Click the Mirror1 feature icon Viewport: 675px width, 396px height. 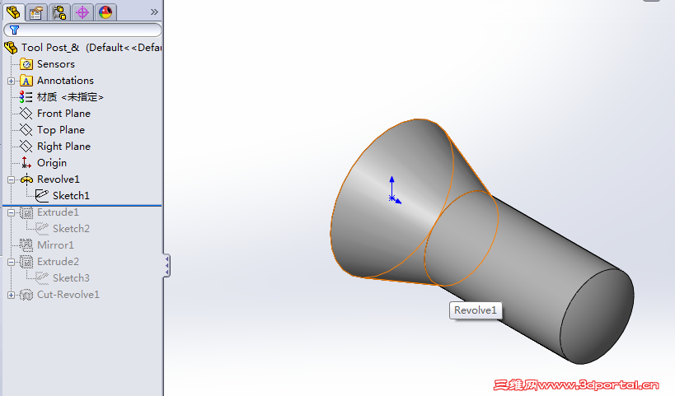(x=26, y=245)
